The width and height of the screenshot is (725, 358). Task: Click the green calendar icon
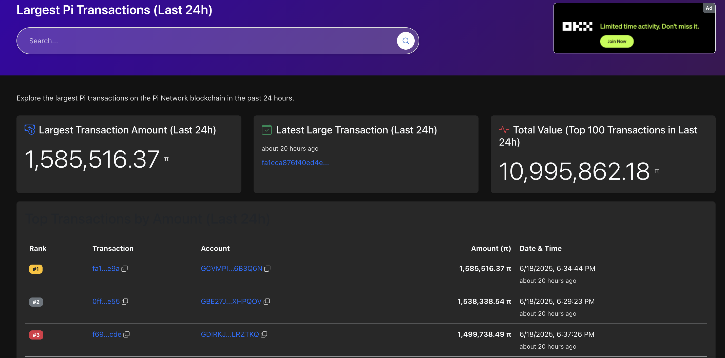tap(266, 130)
